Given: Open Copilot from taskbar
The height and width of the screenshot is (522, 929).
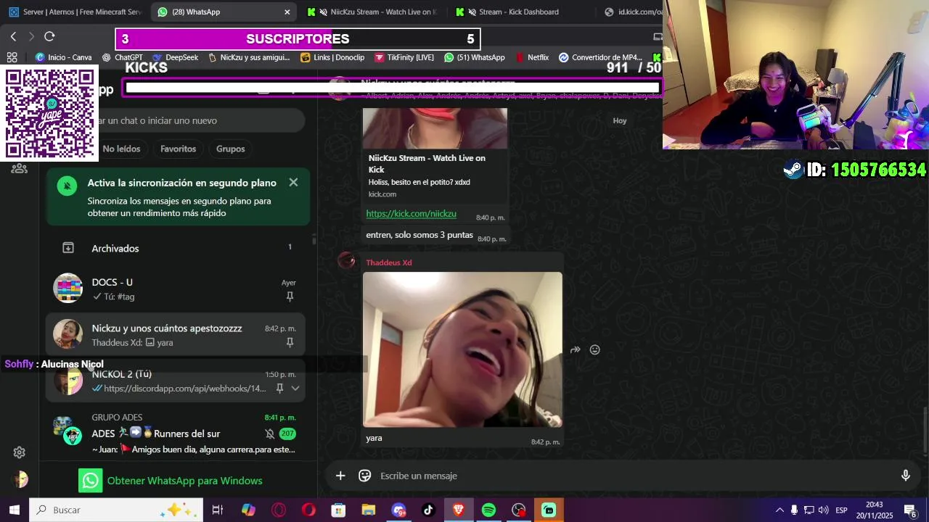Looking at the screenshot, I should 248,510.
